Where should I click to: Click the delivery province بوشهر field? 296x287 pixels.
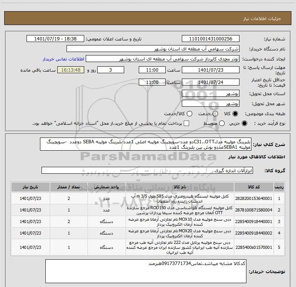point(211,94)
